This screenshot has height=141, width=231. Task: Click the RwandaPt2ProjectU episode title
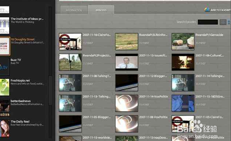(97, 55)
